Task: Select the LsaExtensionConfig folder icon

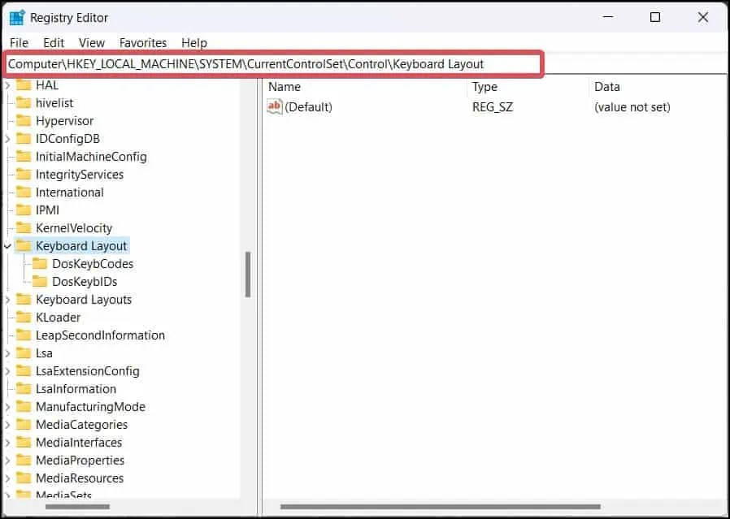Action: click(24, 370)
